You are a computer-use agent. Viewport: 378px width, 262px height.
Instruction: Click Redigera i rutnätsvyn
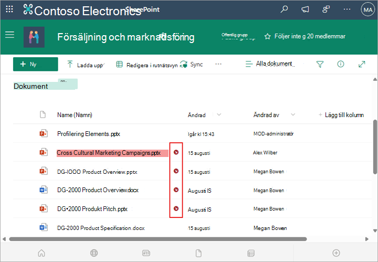(x=147, y=65)
